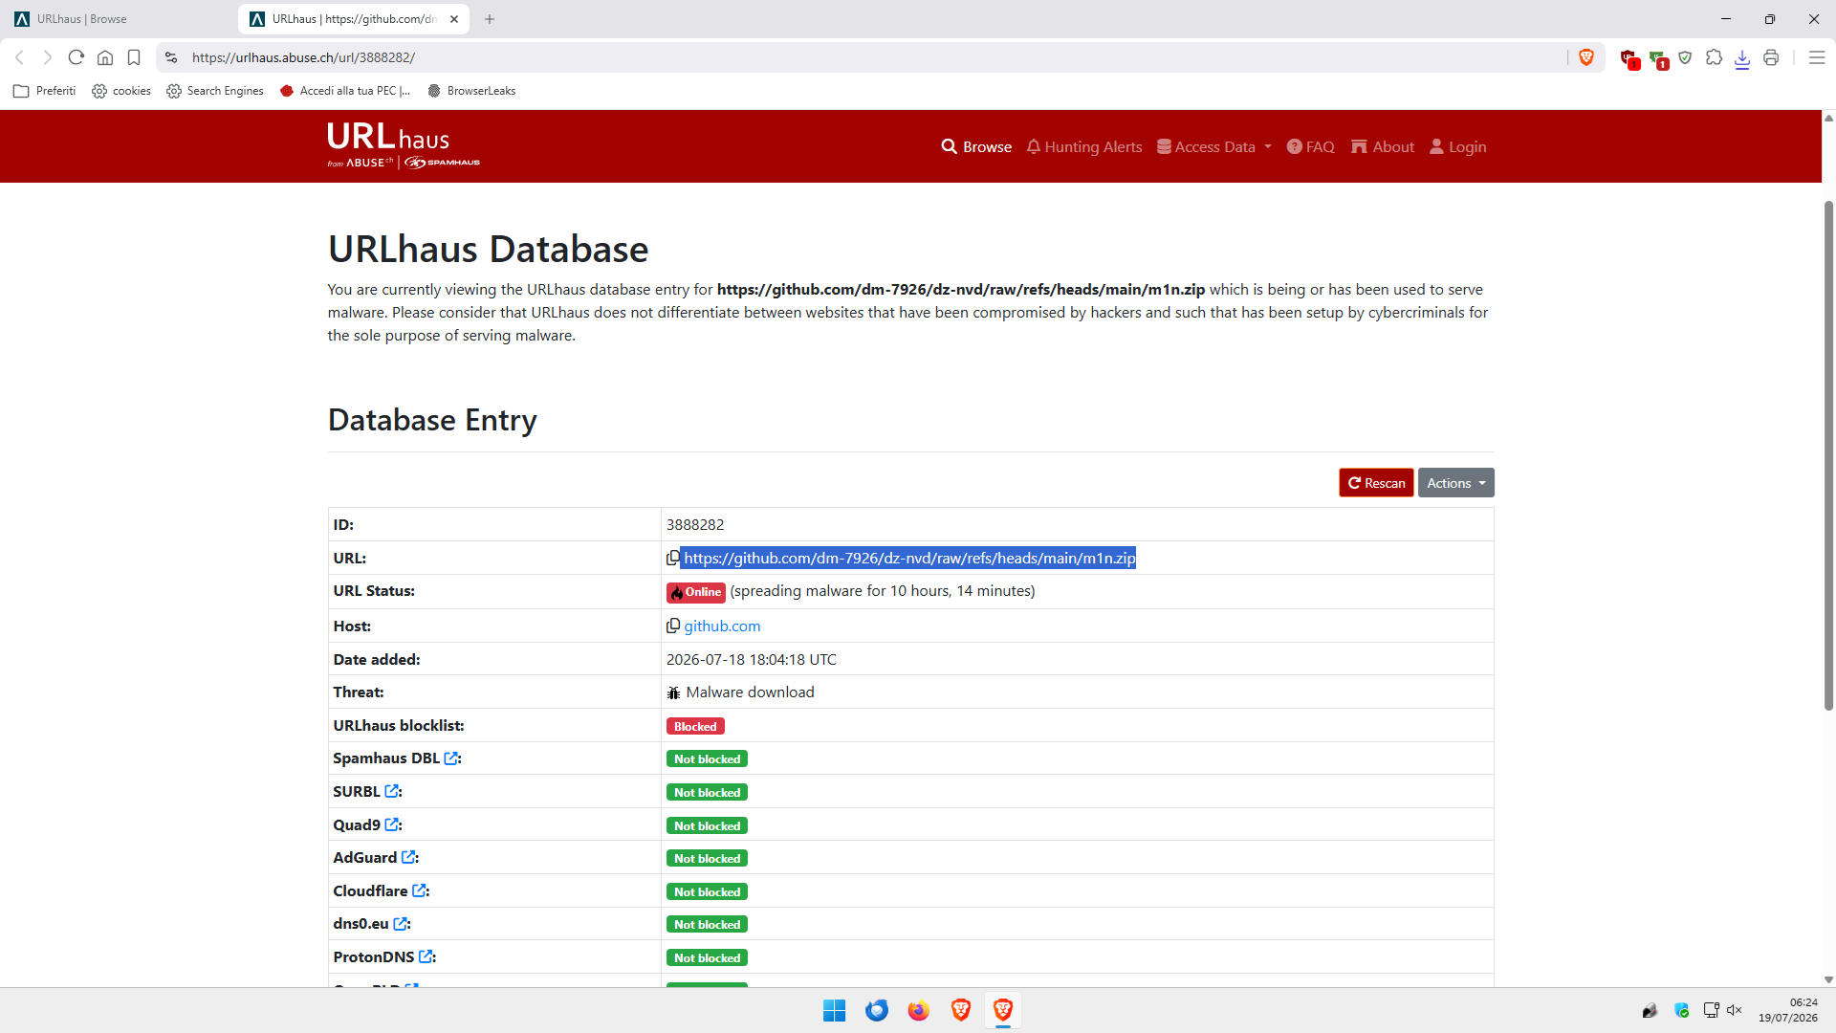This screenshot has height=1033, width=1836.
Task: Go back using the browser back arrow
Action: 19,57
